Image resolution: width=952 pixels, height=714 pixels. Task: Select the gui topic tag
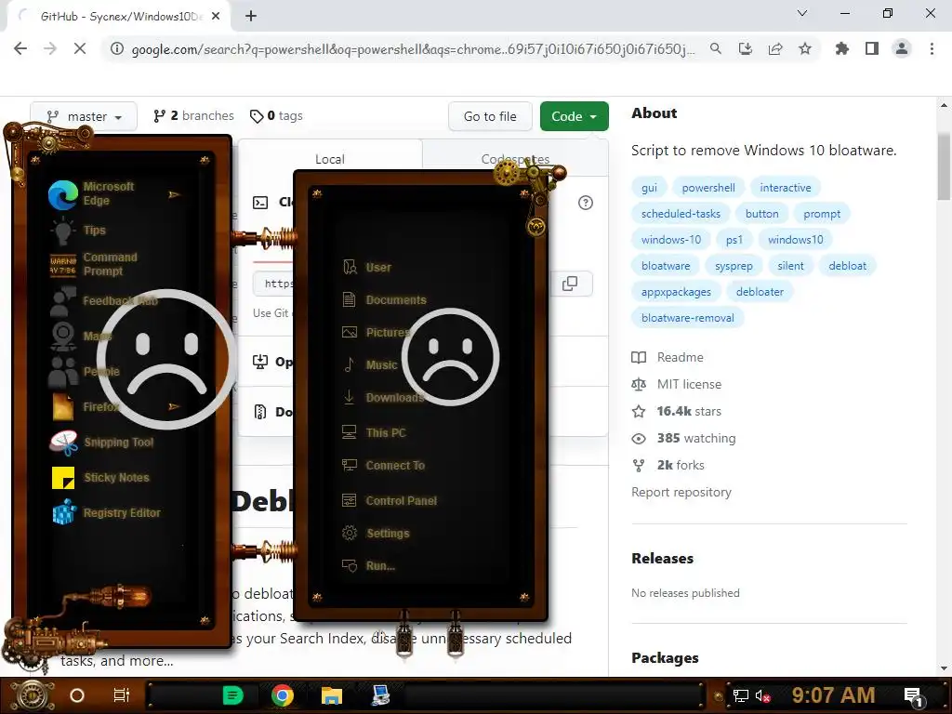click(649, 188)
